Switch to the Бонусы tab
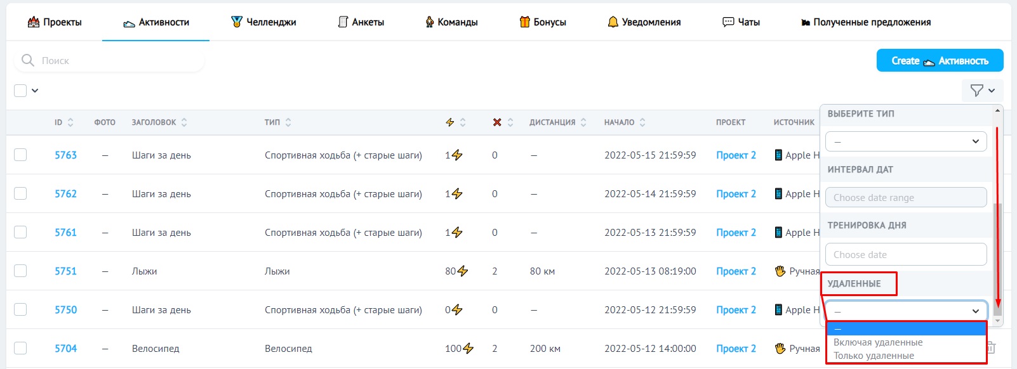This screenshot has width=1017, height=369. pos(543,22)
